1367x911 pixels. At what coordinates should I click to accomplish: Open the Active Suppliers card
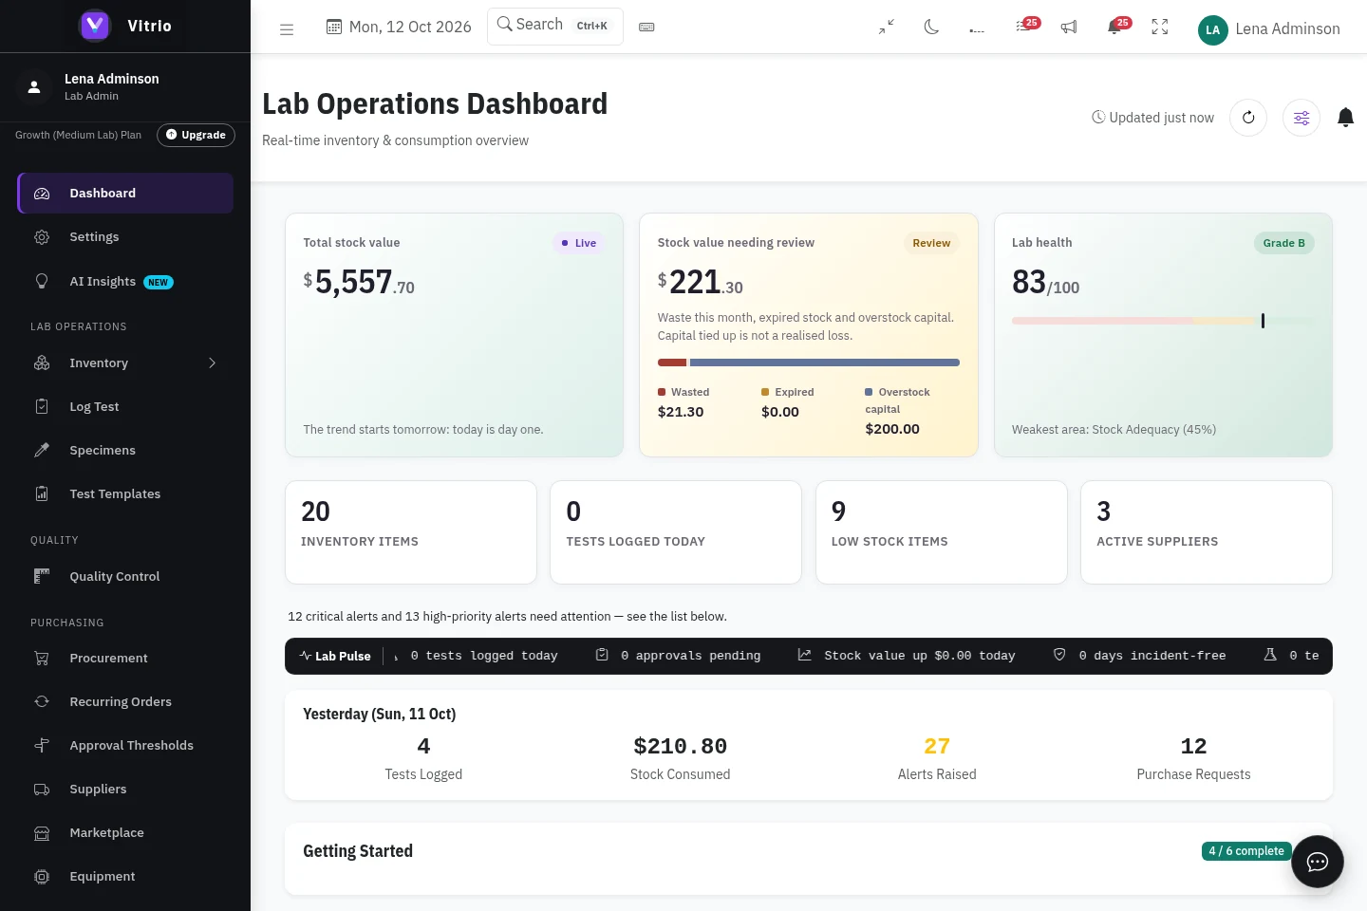(x=1207, y=532)
